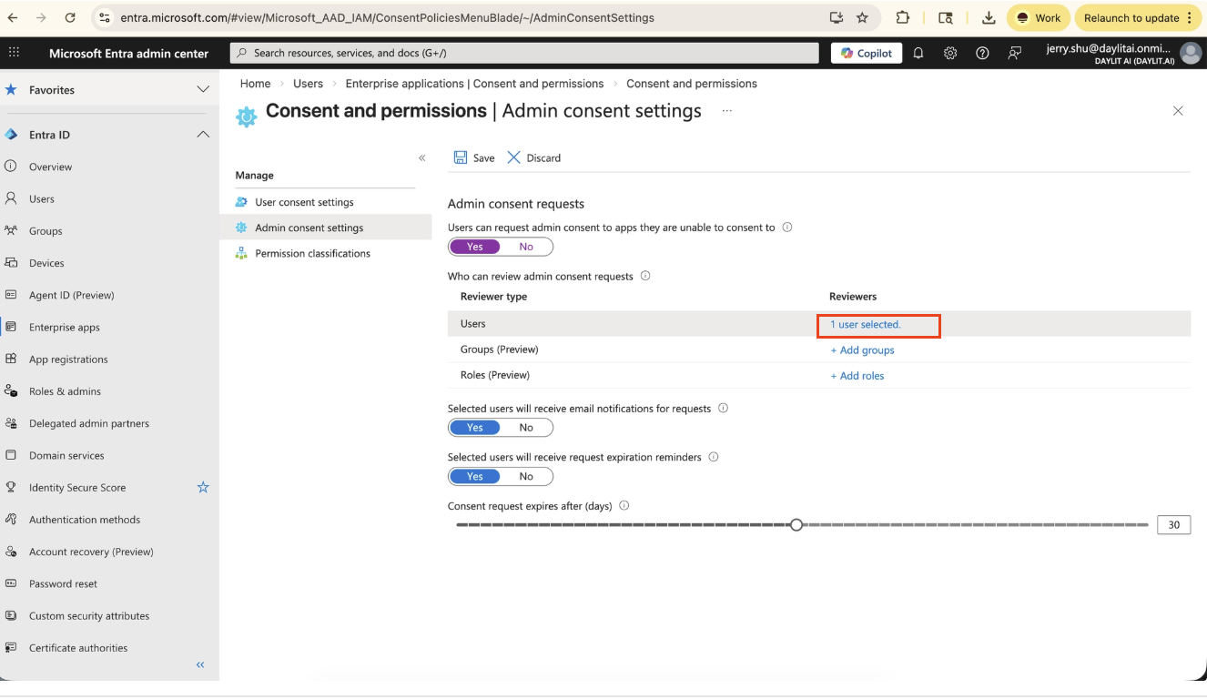Open browser extensions puzzle icon
Viewport: 1207px width, 699px height.
pyautogui.click(x=903, y=17)
